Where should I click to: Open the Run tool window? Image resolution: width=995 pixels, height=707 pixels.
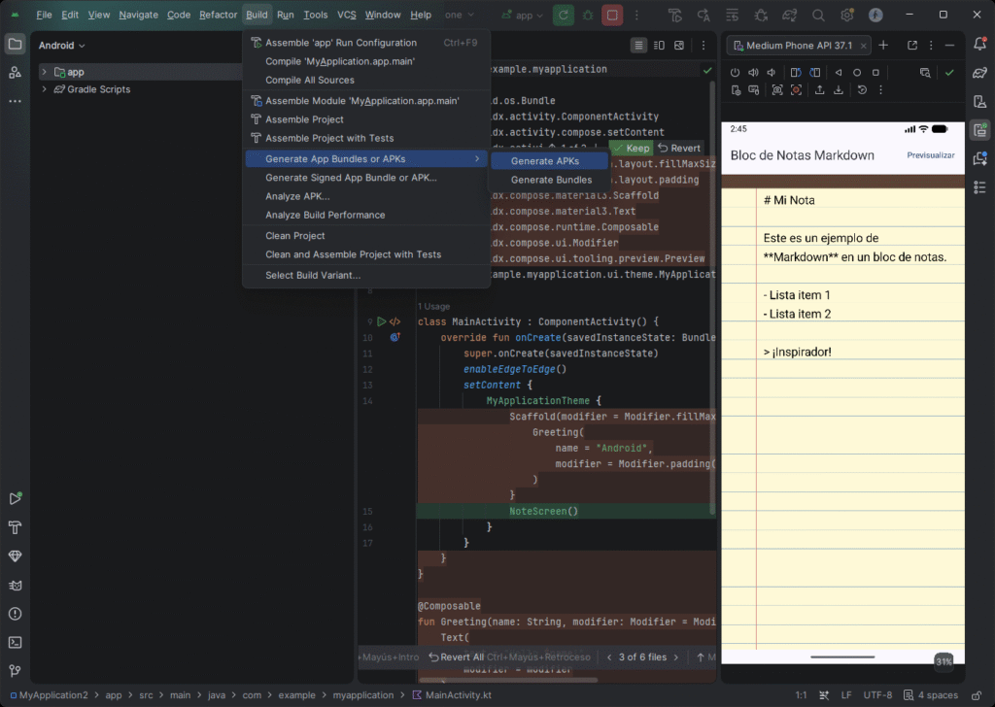(x=16, y=498)
